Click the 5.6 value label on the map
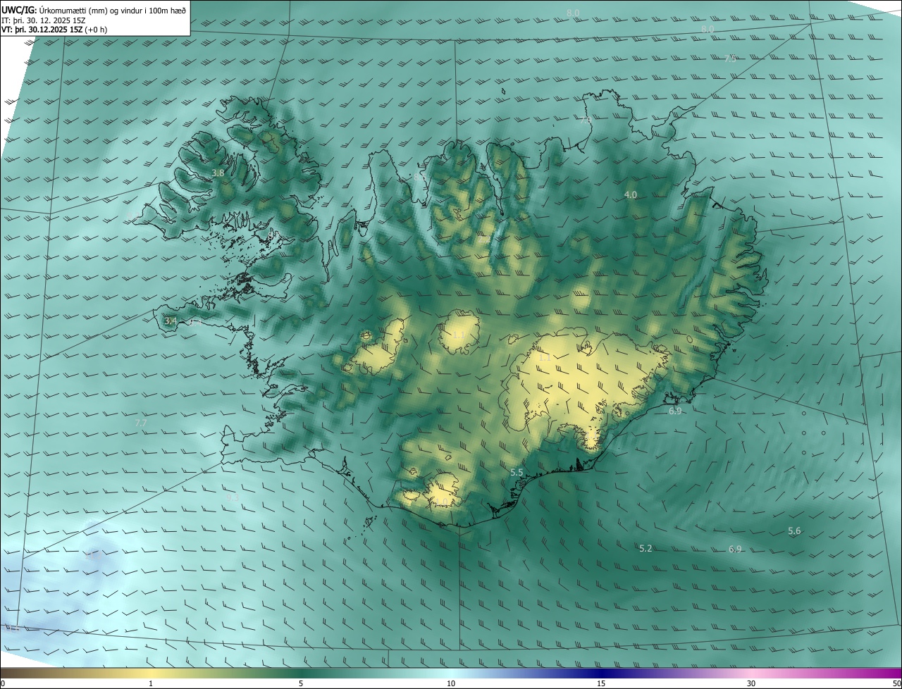 pyautogui.click(x=794, y=530)
